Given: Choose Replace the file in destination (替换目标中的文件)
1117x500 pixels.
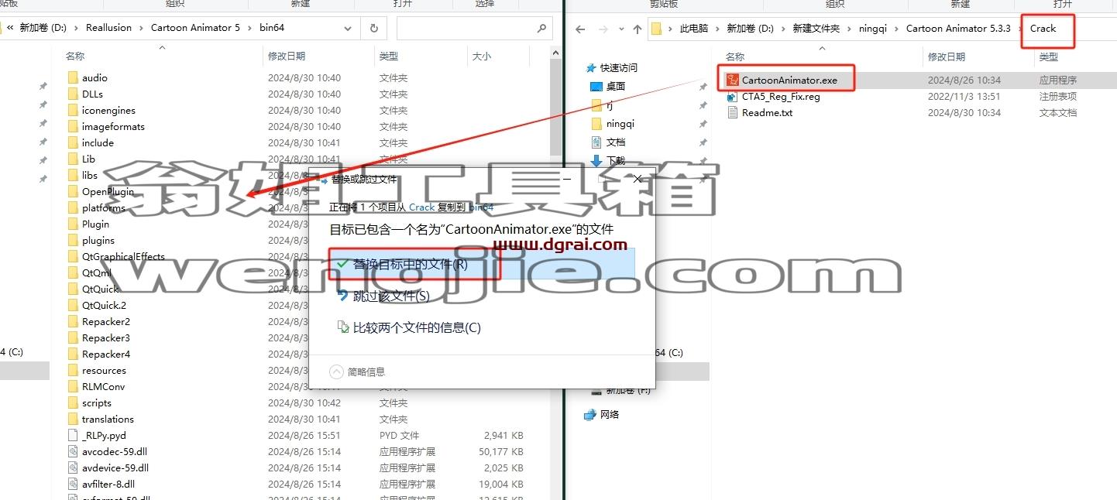Looking at the screenshot, I should tap(483, 264).
